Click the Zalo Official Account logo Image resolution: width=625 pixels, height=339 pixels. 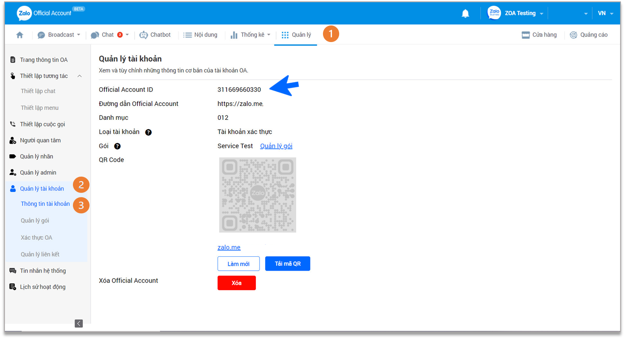coord(44,13)
